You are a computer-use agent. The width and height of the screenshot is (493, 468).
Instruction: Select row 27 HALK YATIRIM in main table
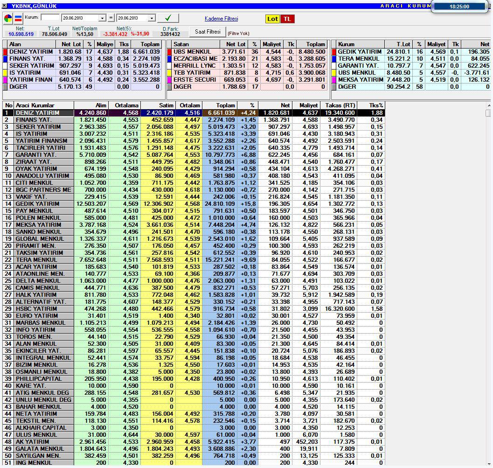(x=194, y=295)
